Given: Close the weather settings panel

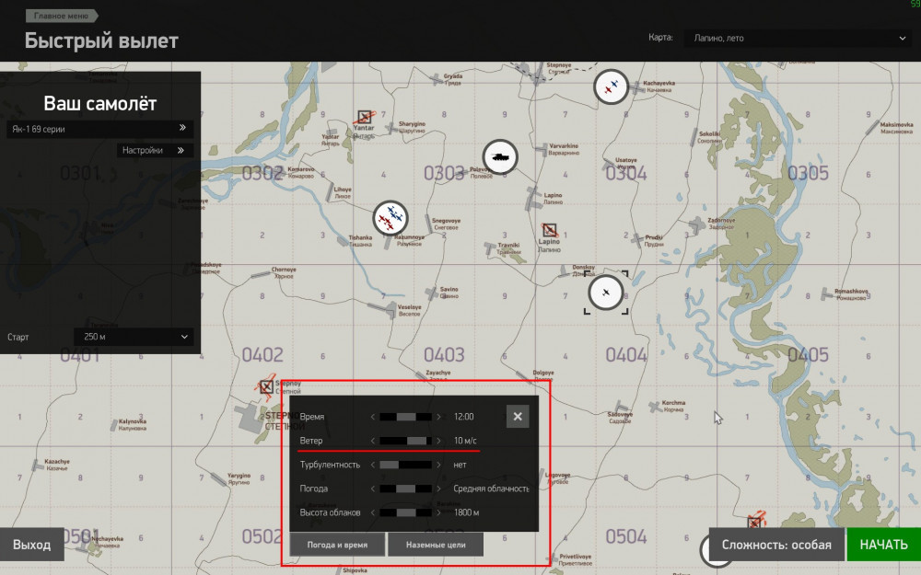Looking at the screenshot, I should [x=518, y=416].
